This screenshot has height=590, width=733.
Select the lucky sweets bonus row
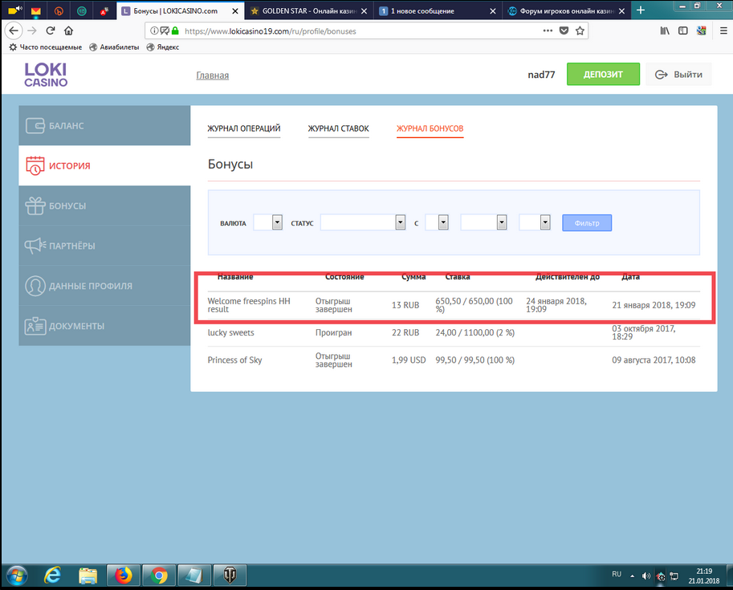point(454,333)
